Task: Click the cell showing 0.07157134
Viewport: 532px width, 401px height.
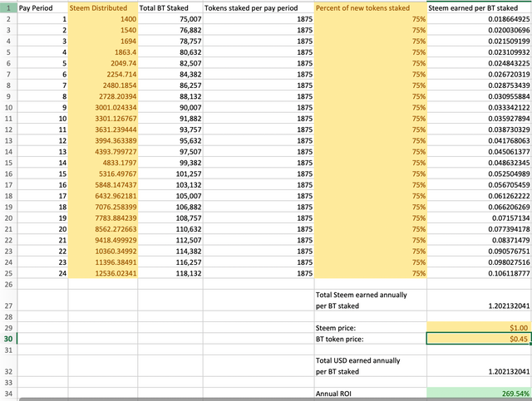Action: point(479,218)
